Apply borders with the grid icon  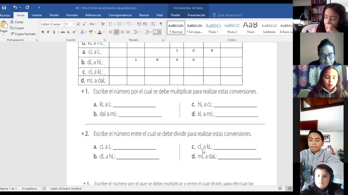tap(156, 32)
